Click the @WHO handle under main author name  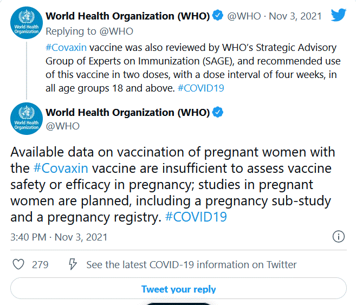[62, 126]
